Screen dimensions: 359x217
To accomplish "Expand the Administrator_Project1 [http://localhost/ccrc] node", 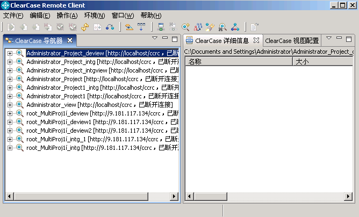I will pos(10,96).
